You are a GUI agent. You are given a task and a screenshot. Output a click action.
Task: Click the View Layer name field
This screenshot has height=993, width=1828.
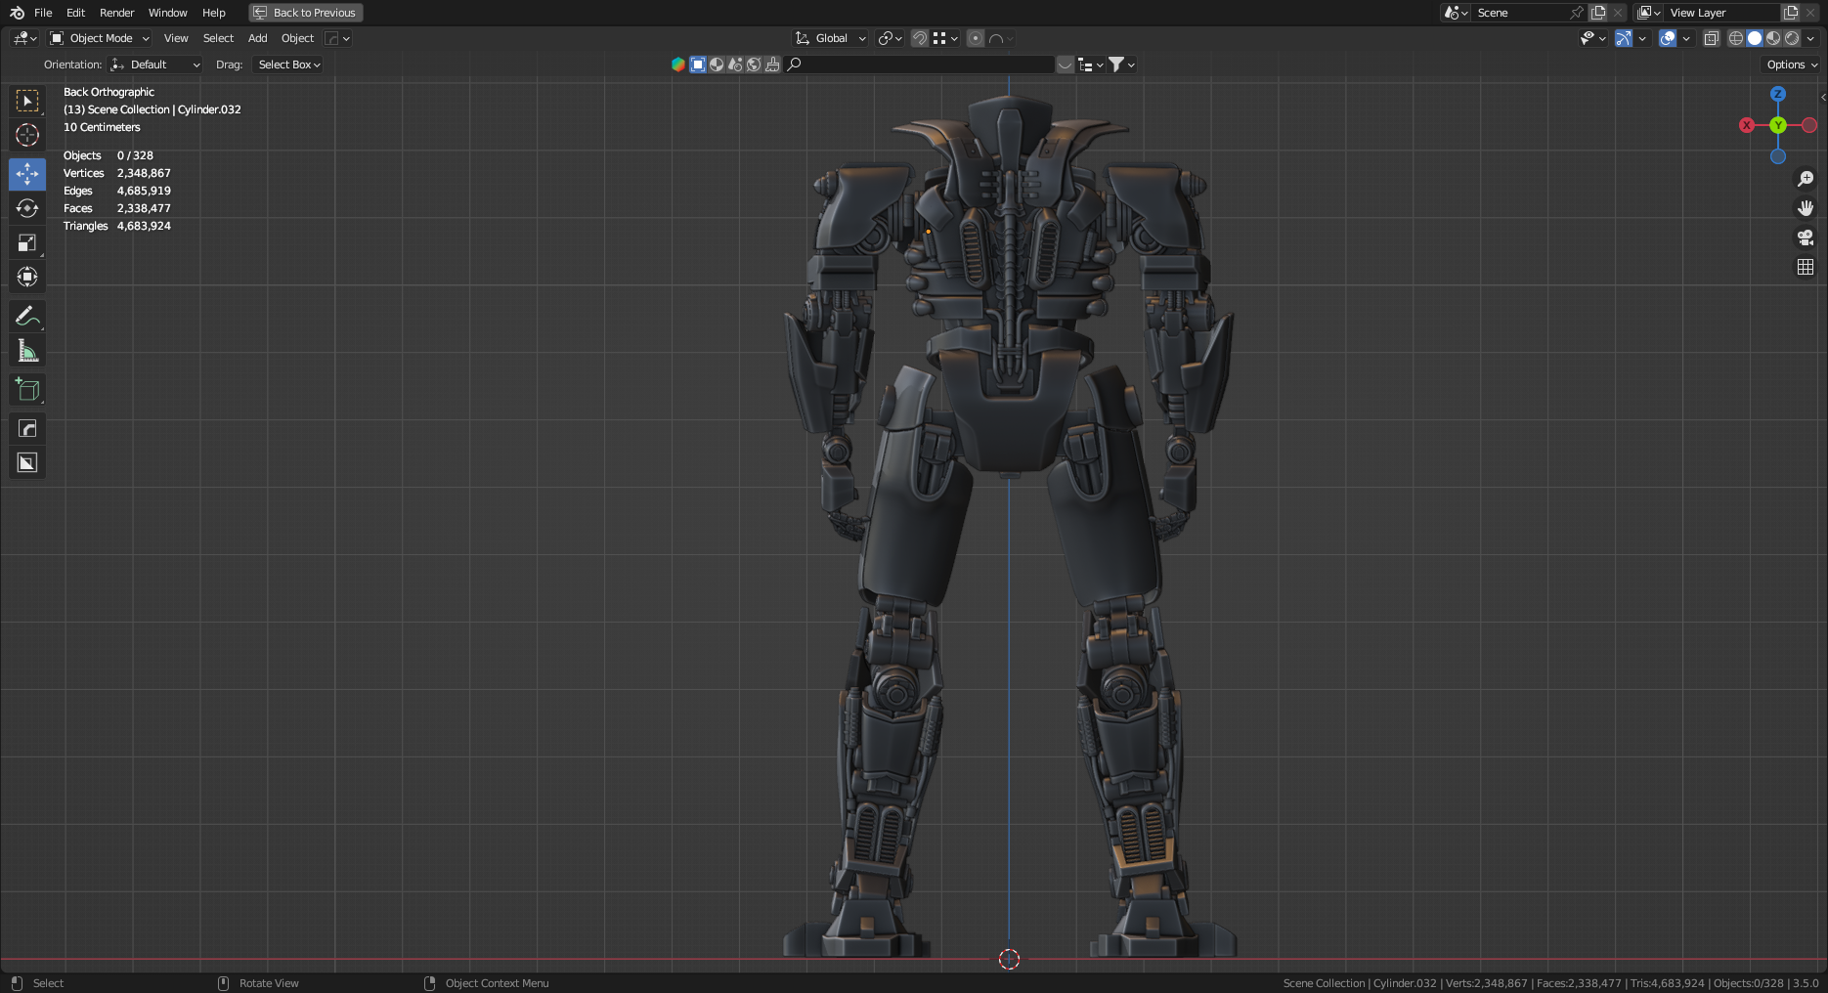click(1722, 13)
